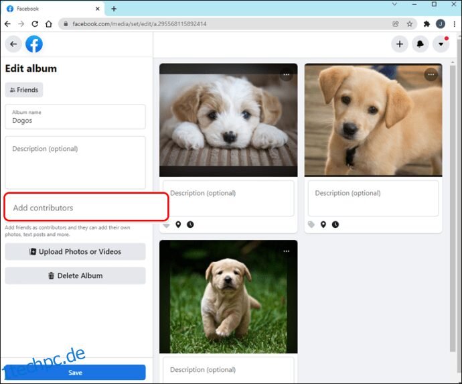
Task: Click the Facebook back arrow circle button
Action: (x=13, y=44)
